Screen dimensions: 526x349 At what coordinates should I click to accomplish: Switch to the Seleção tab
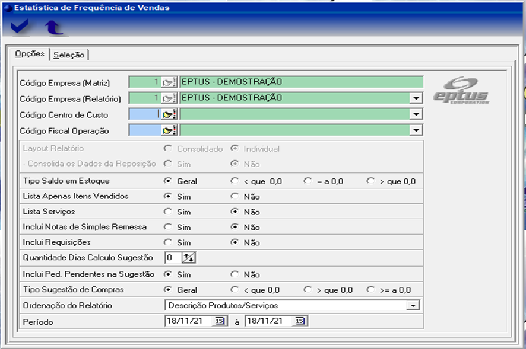[x=69, y=55]
